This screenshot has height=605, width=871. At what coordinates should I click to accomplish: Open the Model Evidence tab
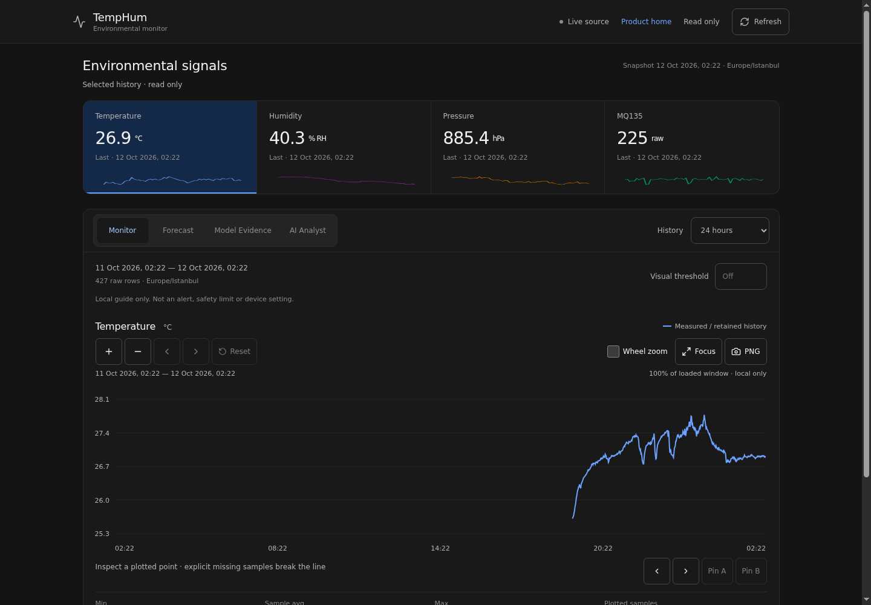tap(243, 231)
